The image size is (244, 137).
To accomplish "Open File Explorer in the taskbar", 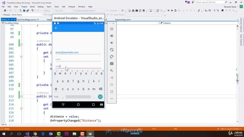I will [74, 134].
